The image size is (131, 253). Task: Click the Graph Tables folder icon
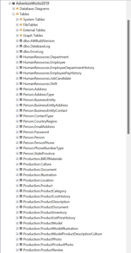[x=21, y=35]
